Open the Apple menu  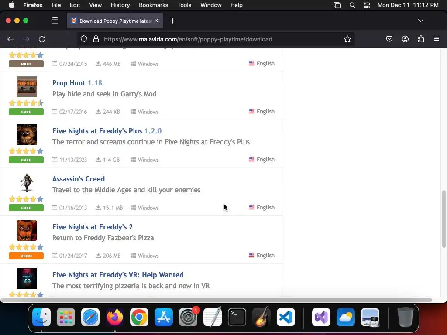pyautogui.click(x=11, y=5)
